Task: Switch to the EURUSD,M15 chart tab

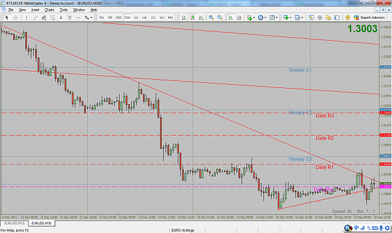Action: click(x=14, y=223)
